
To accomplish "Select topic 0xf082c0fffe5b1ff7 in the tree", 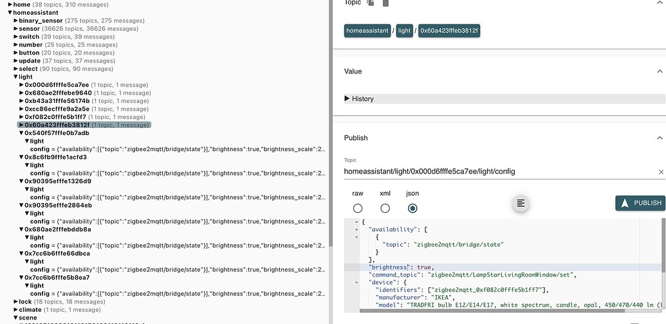I will coord(55,117).
